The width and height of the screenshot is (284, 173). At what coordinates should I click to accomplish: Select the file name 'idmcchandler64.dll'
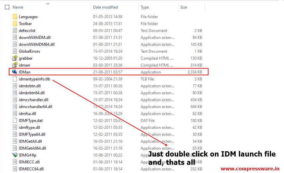pos(36,107)
